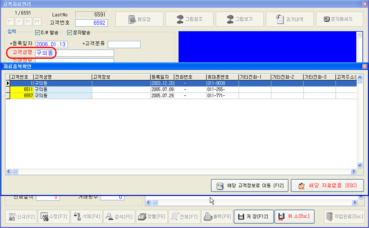
Task: Go to the last record navigation arrow
Action: tap(37, 21)
